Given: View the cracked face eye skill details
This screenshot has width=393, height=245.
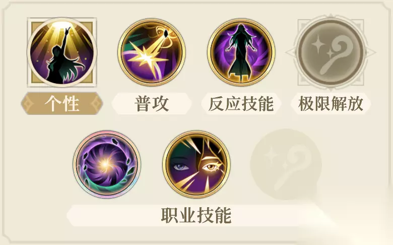Looking at the screenshot, I should tap(196, 164).
